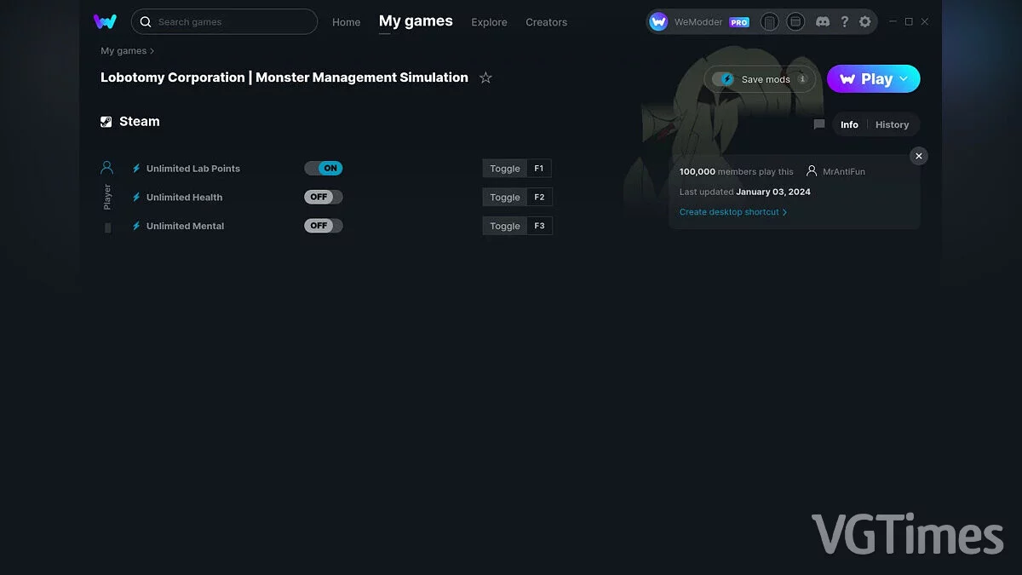Screen dimensions: 1022x575
Task: Click Toggle button for Unlimited Health
Action: point(505,198)
